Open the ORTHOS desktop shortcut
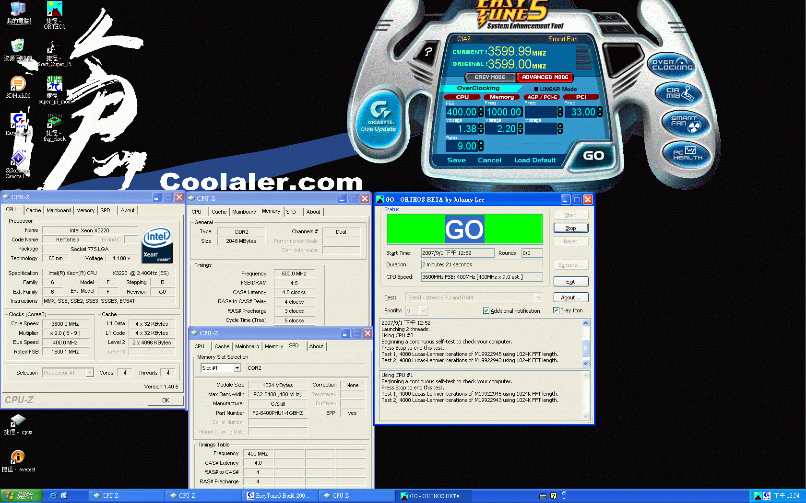 [x=55, y=15]
